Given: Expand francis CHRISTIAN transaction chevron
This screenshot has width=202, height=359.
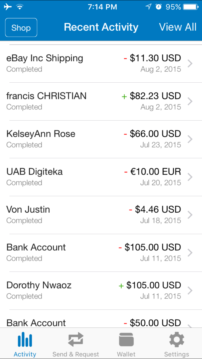Looking at the screenshot, I should (x=190, y=101).
